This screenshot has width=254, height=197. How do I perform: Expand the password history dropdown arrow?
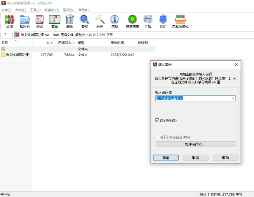click(x=233, y=98)
